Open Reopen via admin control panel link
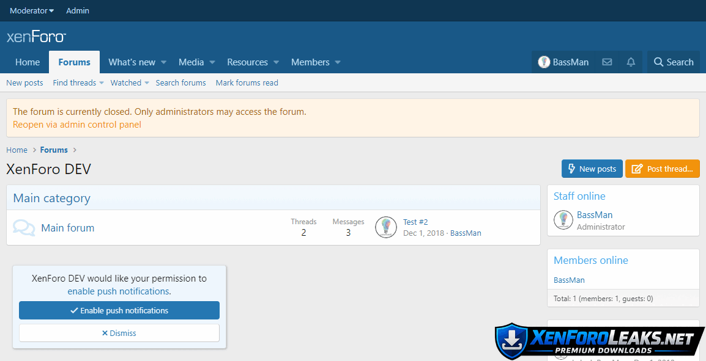Image resolution: width=706 pixels, height=361 pixels. 77,125
